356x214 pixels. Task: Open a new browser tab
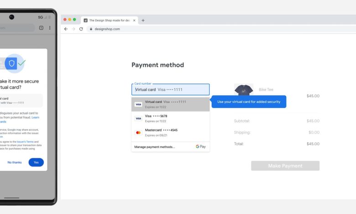(143, 20)
